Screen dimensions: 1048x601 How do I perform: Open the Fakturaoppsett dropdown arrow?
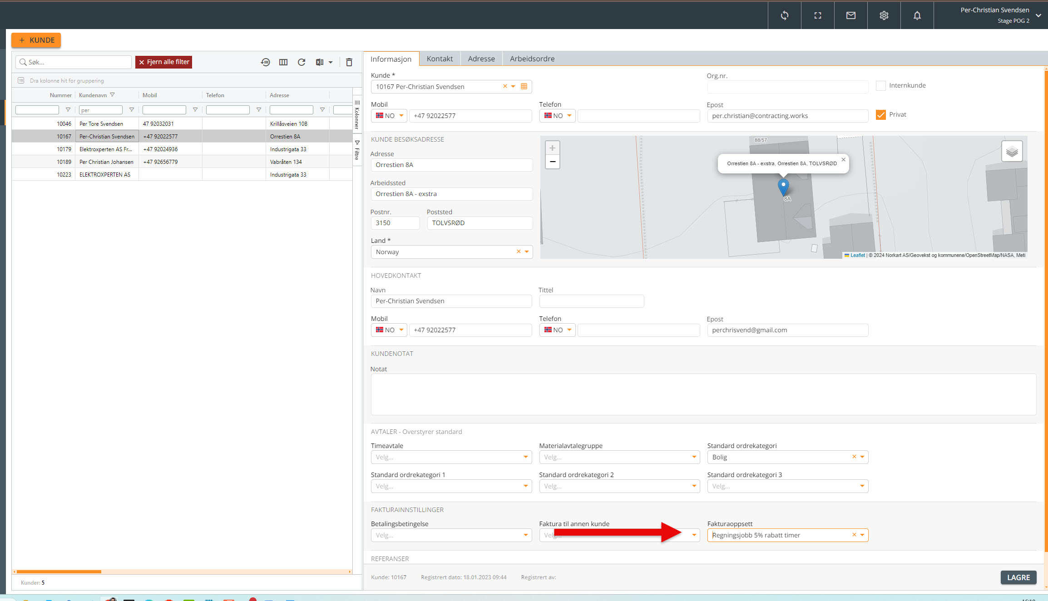point(862,535)
